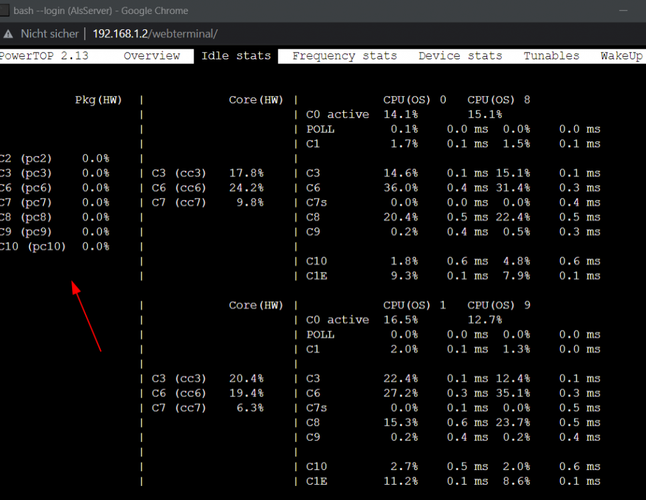Click the 31.4% C6 value of CPU 8
This screenshot has width=646, height=500.
[513, 188]
